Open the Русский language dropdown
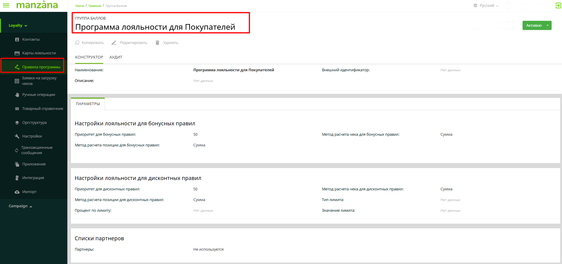Screen dimensions: 562x264 click(487, 6)
